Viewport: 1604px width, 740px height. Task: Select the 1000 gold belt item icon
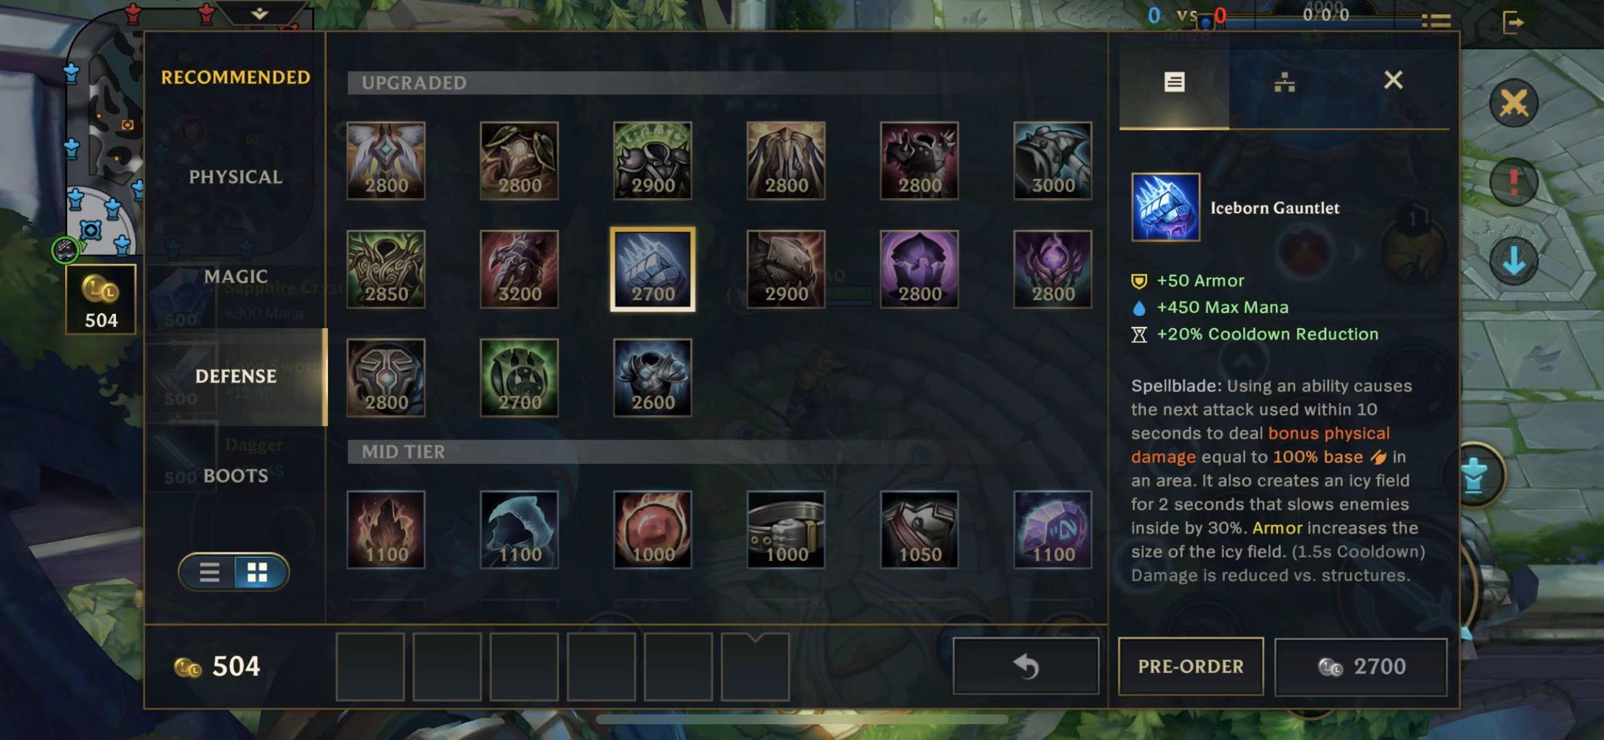[786, 530]
